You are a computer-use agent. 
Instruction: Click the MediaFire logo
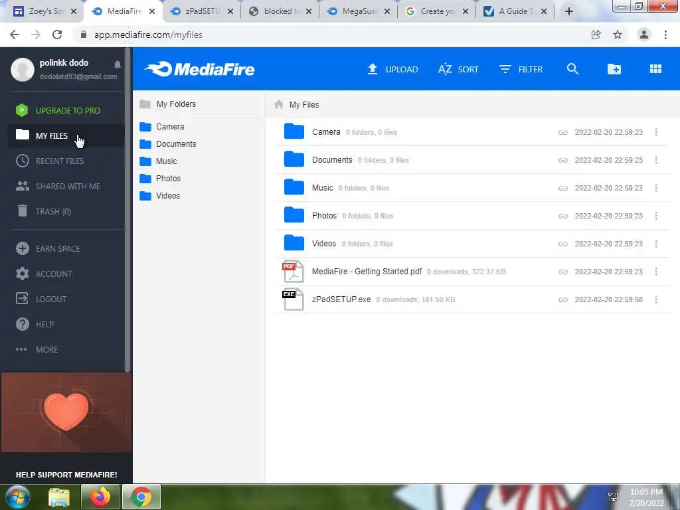click(200, 69)
